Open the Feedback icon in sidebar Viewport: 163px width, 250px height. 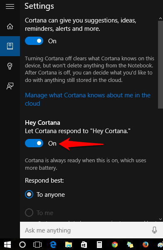point(10,86)
